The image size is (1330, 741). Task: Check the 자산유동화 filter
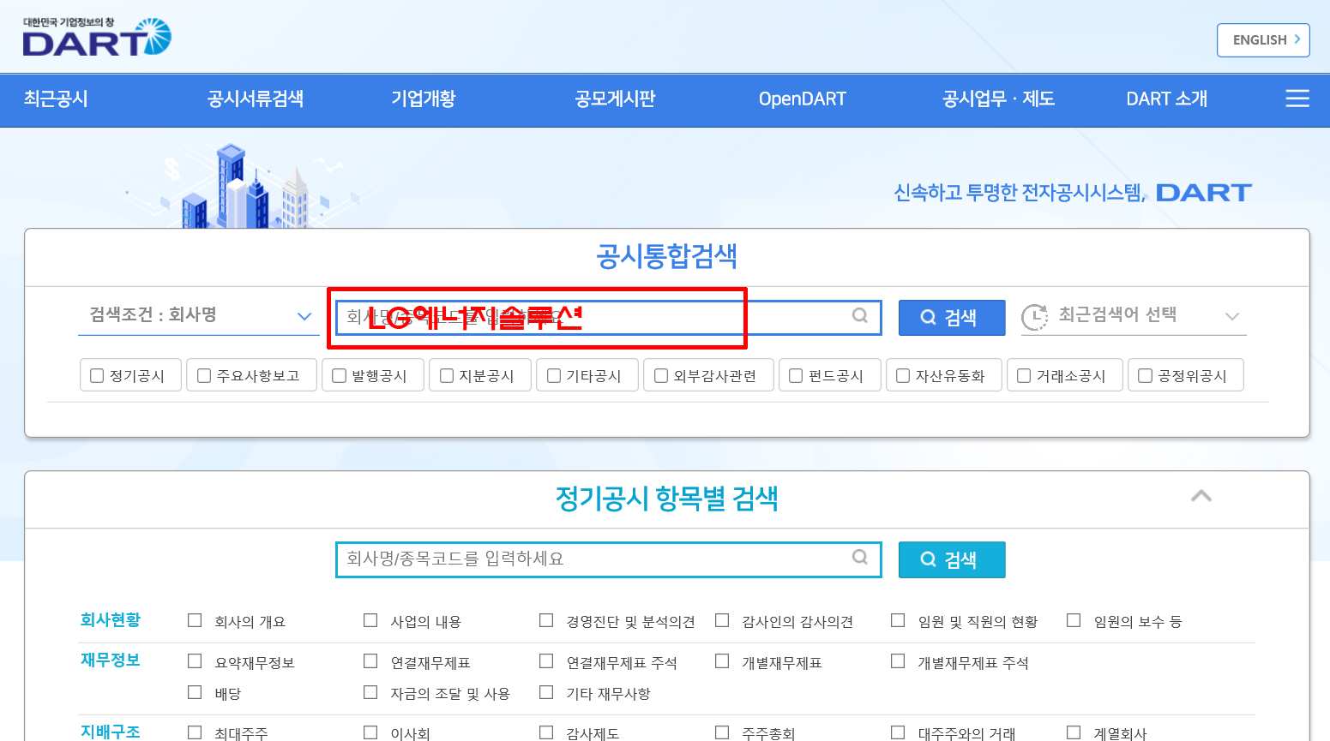tap(903, 375)
